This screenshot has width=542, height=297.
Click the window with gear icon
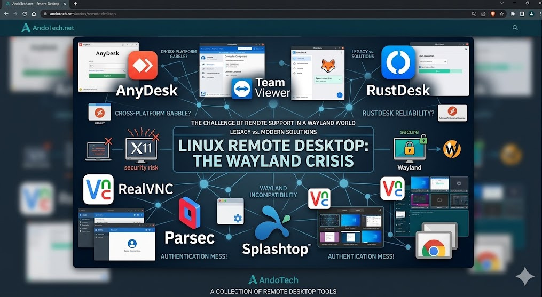231,211
